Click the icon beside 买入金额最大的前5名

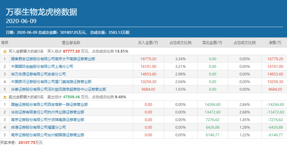click(x=5, y=51)
